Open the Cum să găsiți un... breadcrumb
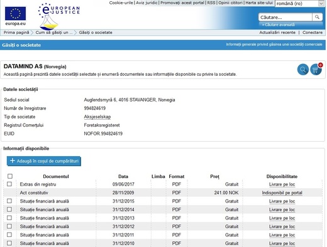This screenshot has height=247, width=327. click(54, 33)
